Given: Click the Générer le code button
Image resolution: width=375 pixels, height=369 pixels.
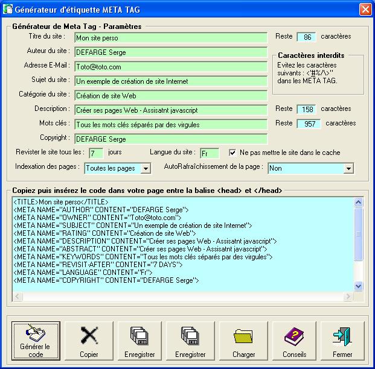Looking at the screenshot, I should coord(36,341).
